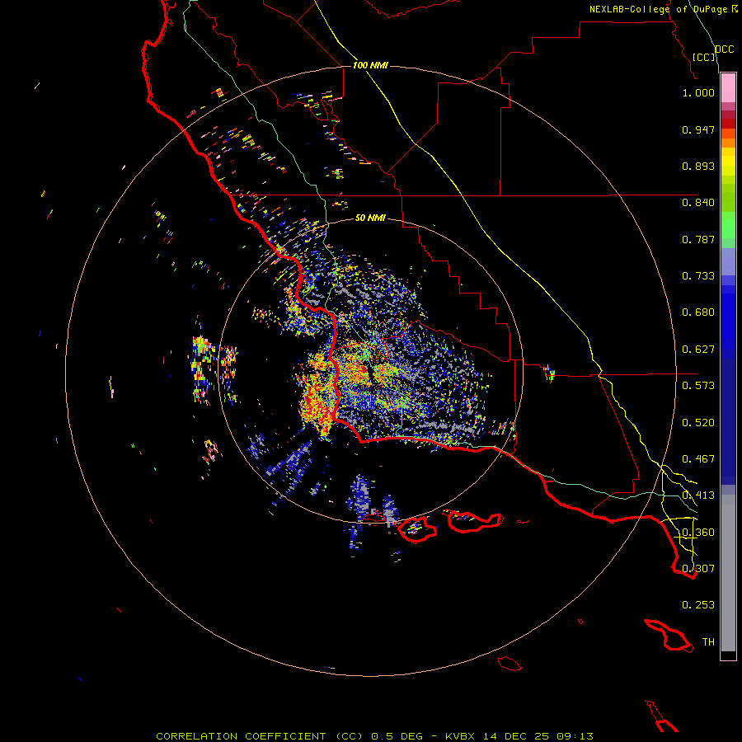Select the 0.627 scale value
Screen dimensions: 742x742
click(x=698, y=350)
